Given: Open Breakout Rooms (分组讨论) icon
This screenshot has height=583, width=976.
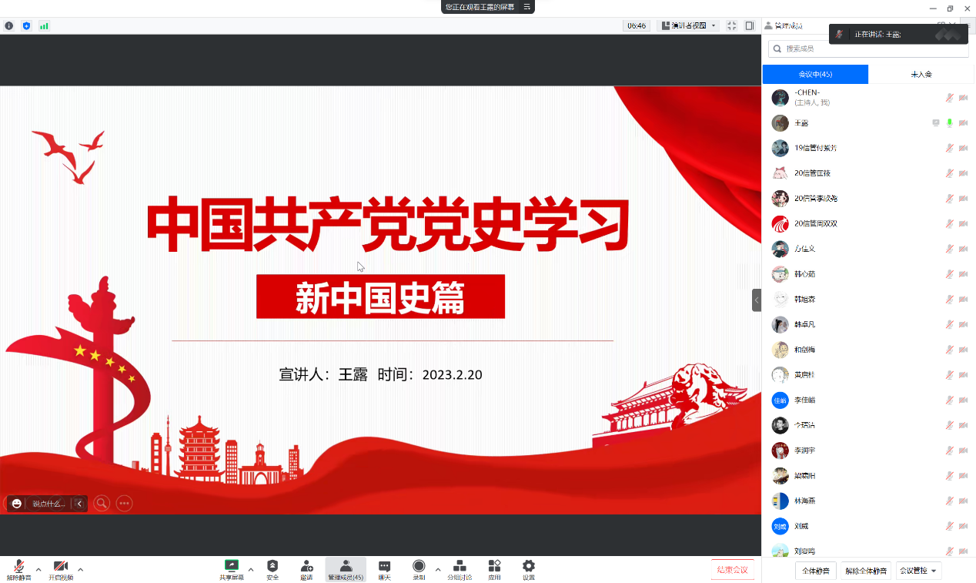Looking at the screenshot, I should [460, 568].
